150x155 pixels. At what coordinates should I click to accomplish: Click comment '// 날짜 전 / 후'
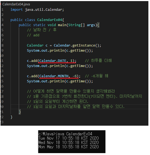pyautogui.click(x=42, y=30)
